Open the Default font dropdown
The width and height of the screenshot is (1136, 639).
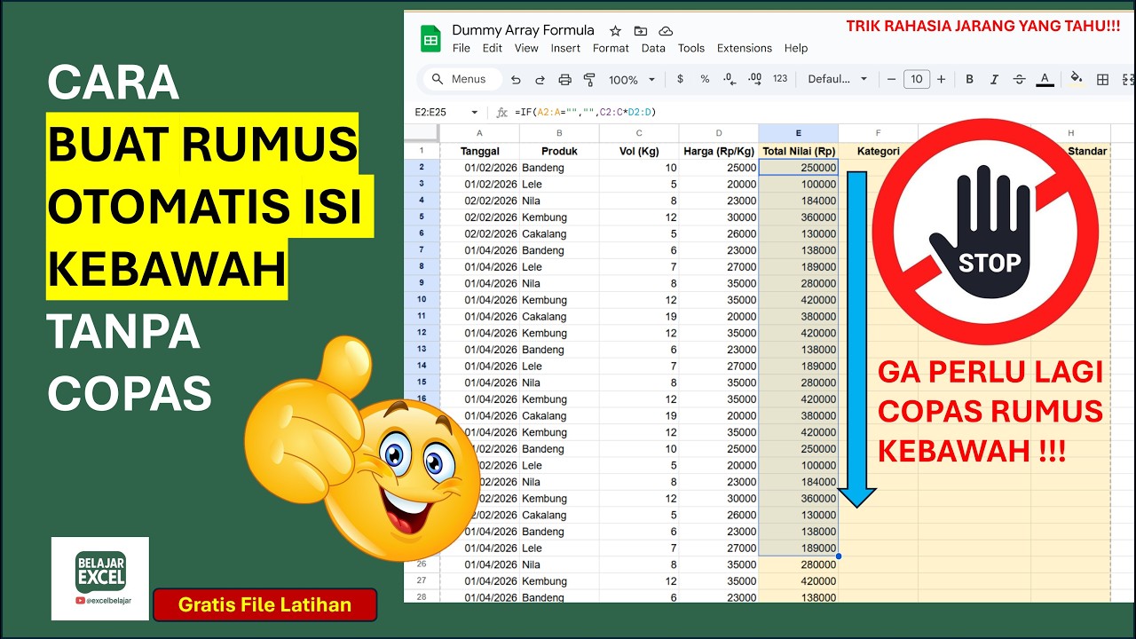(x=838, y=79)
